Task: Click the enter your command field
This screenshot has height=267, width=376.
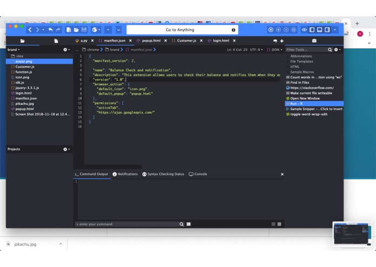Action: pyautogui.click(x=127, y=224)
